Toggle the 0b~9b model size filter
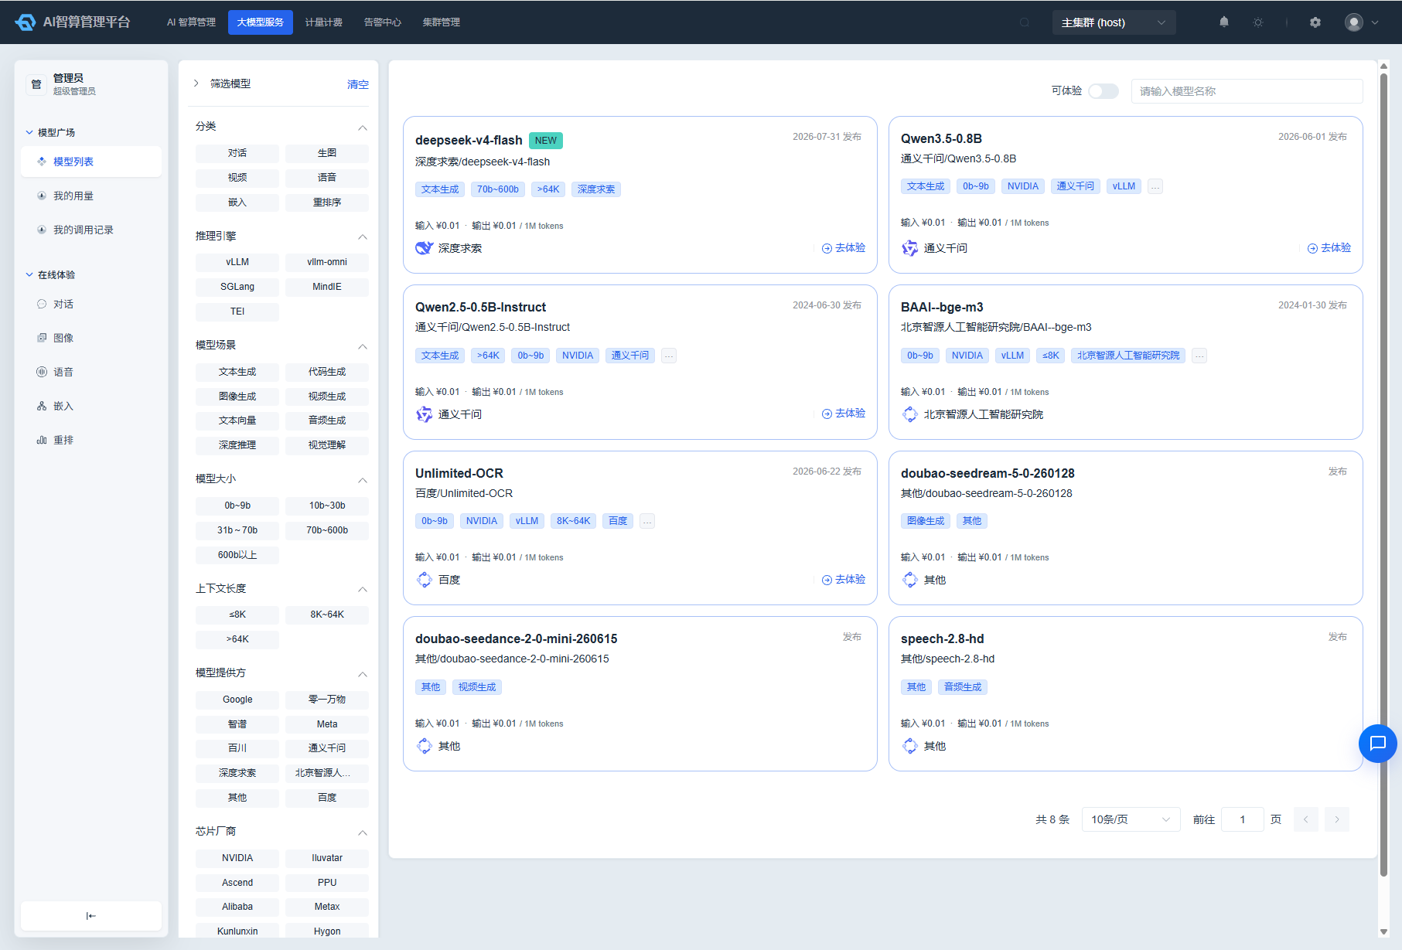The width and height of the screenshot is (1402, 950). pyautogui.click(x=237, y=506)
